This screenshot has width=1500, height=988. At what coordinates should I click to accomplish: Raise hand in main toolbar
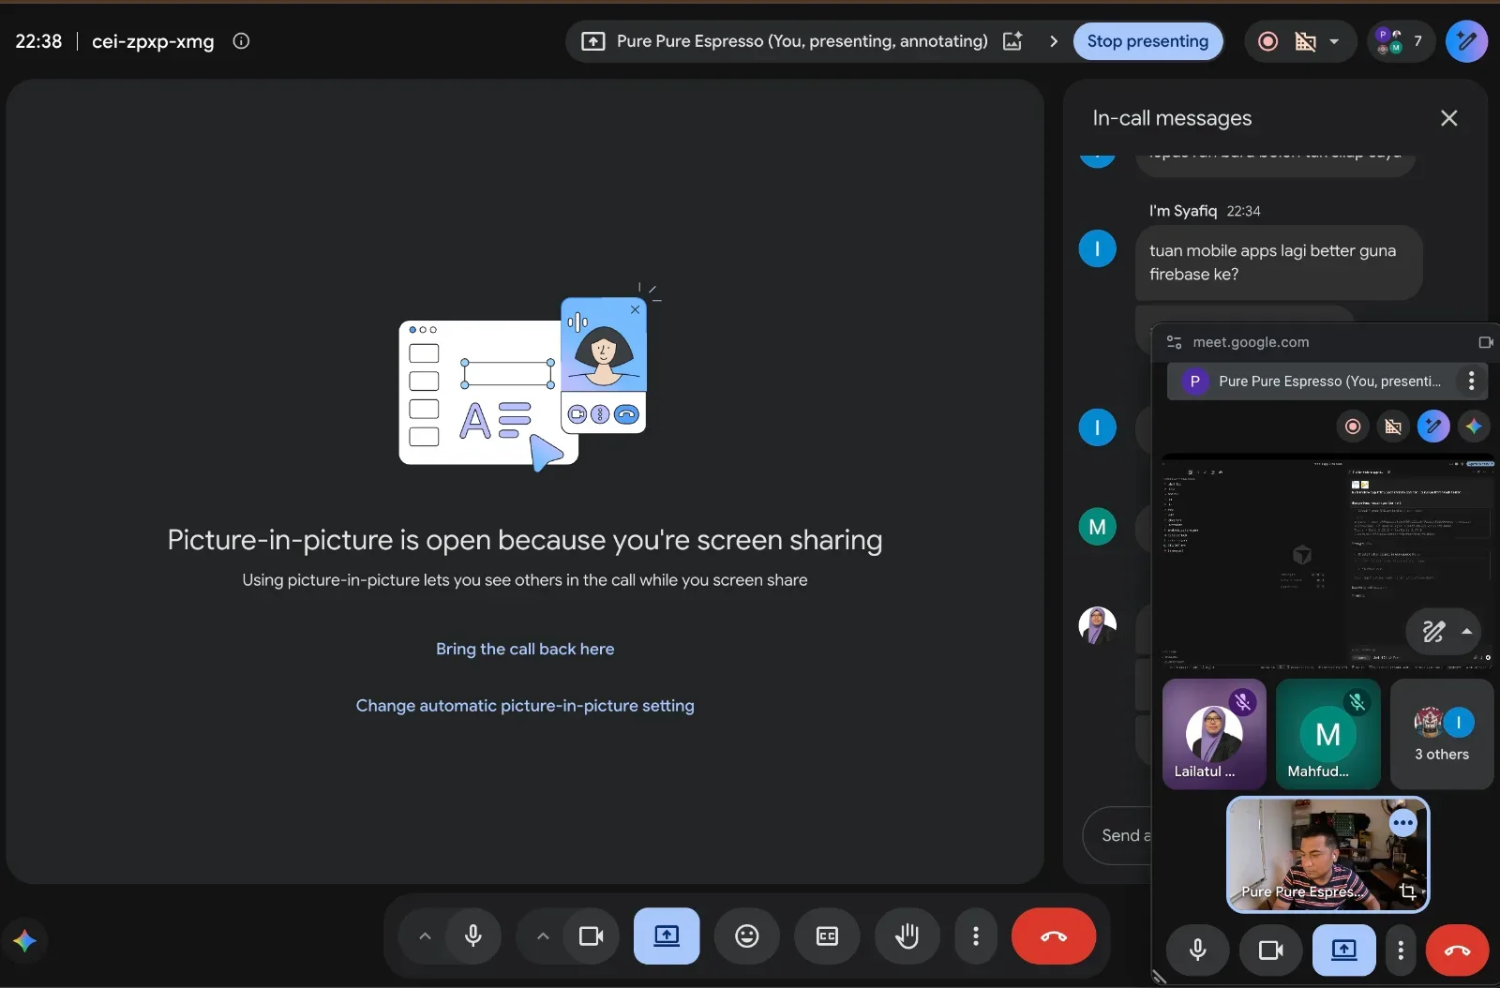click(907, 936)
